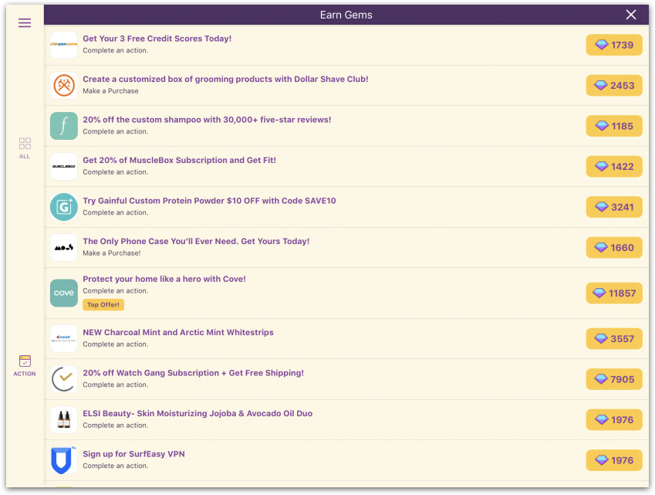This screenshot has height=495, width=655.
Task: Click the 'Earn Gems' header title
Action: 346,15
